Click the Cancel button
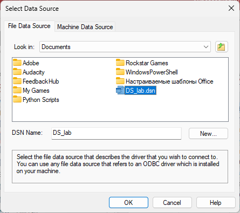 (172, 203)
